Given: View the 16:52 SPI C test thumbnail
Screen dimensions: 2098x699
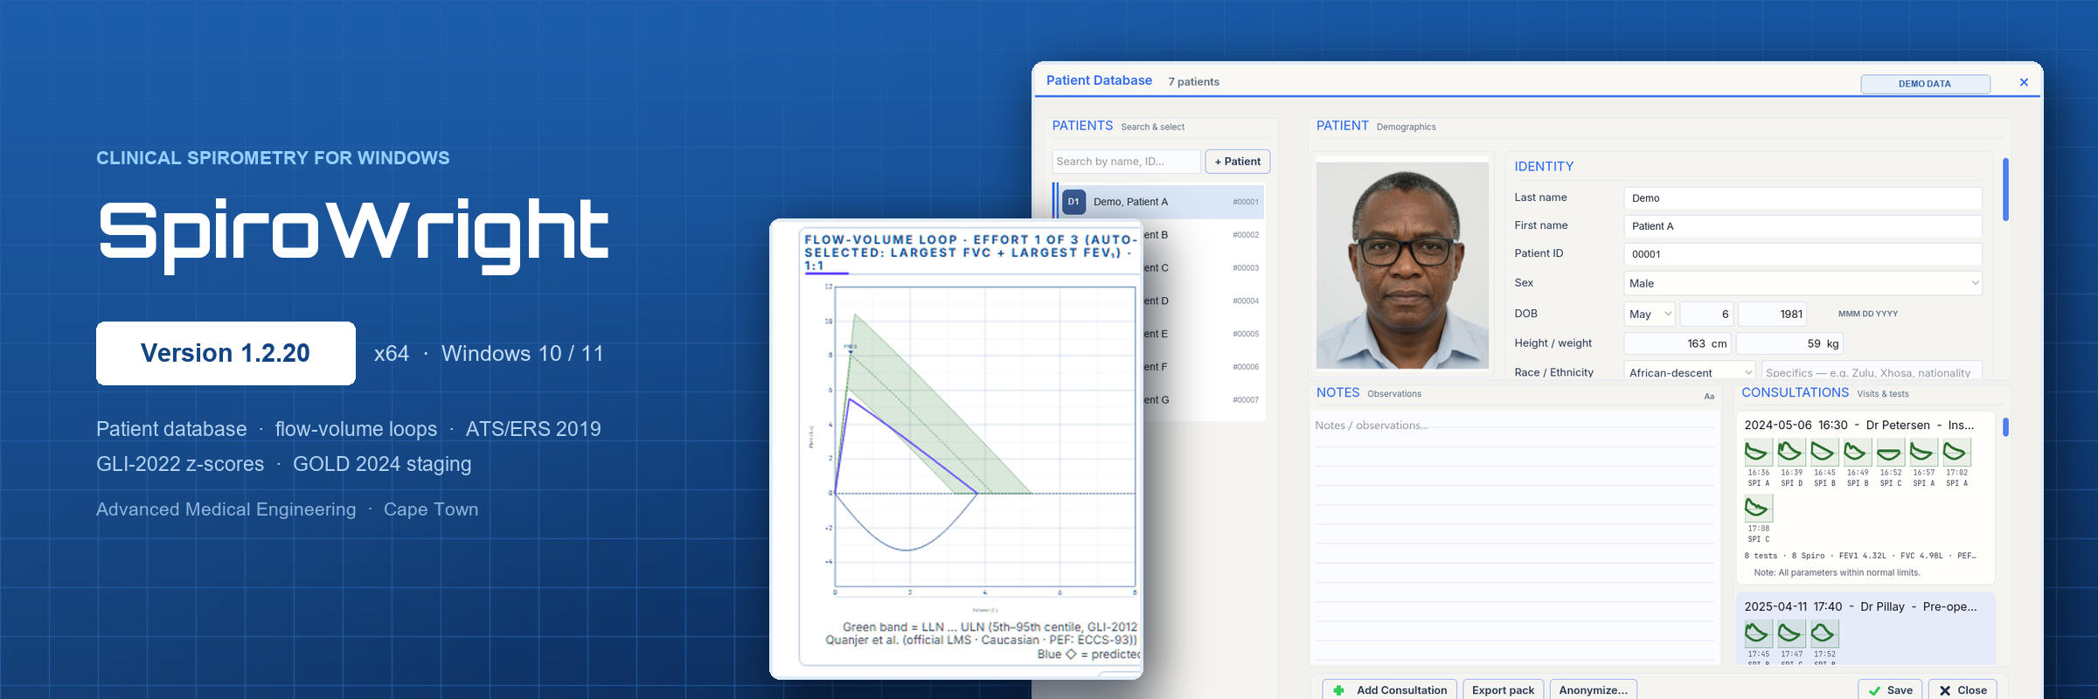Looking at the screenshot, I should pos(1889,453).
